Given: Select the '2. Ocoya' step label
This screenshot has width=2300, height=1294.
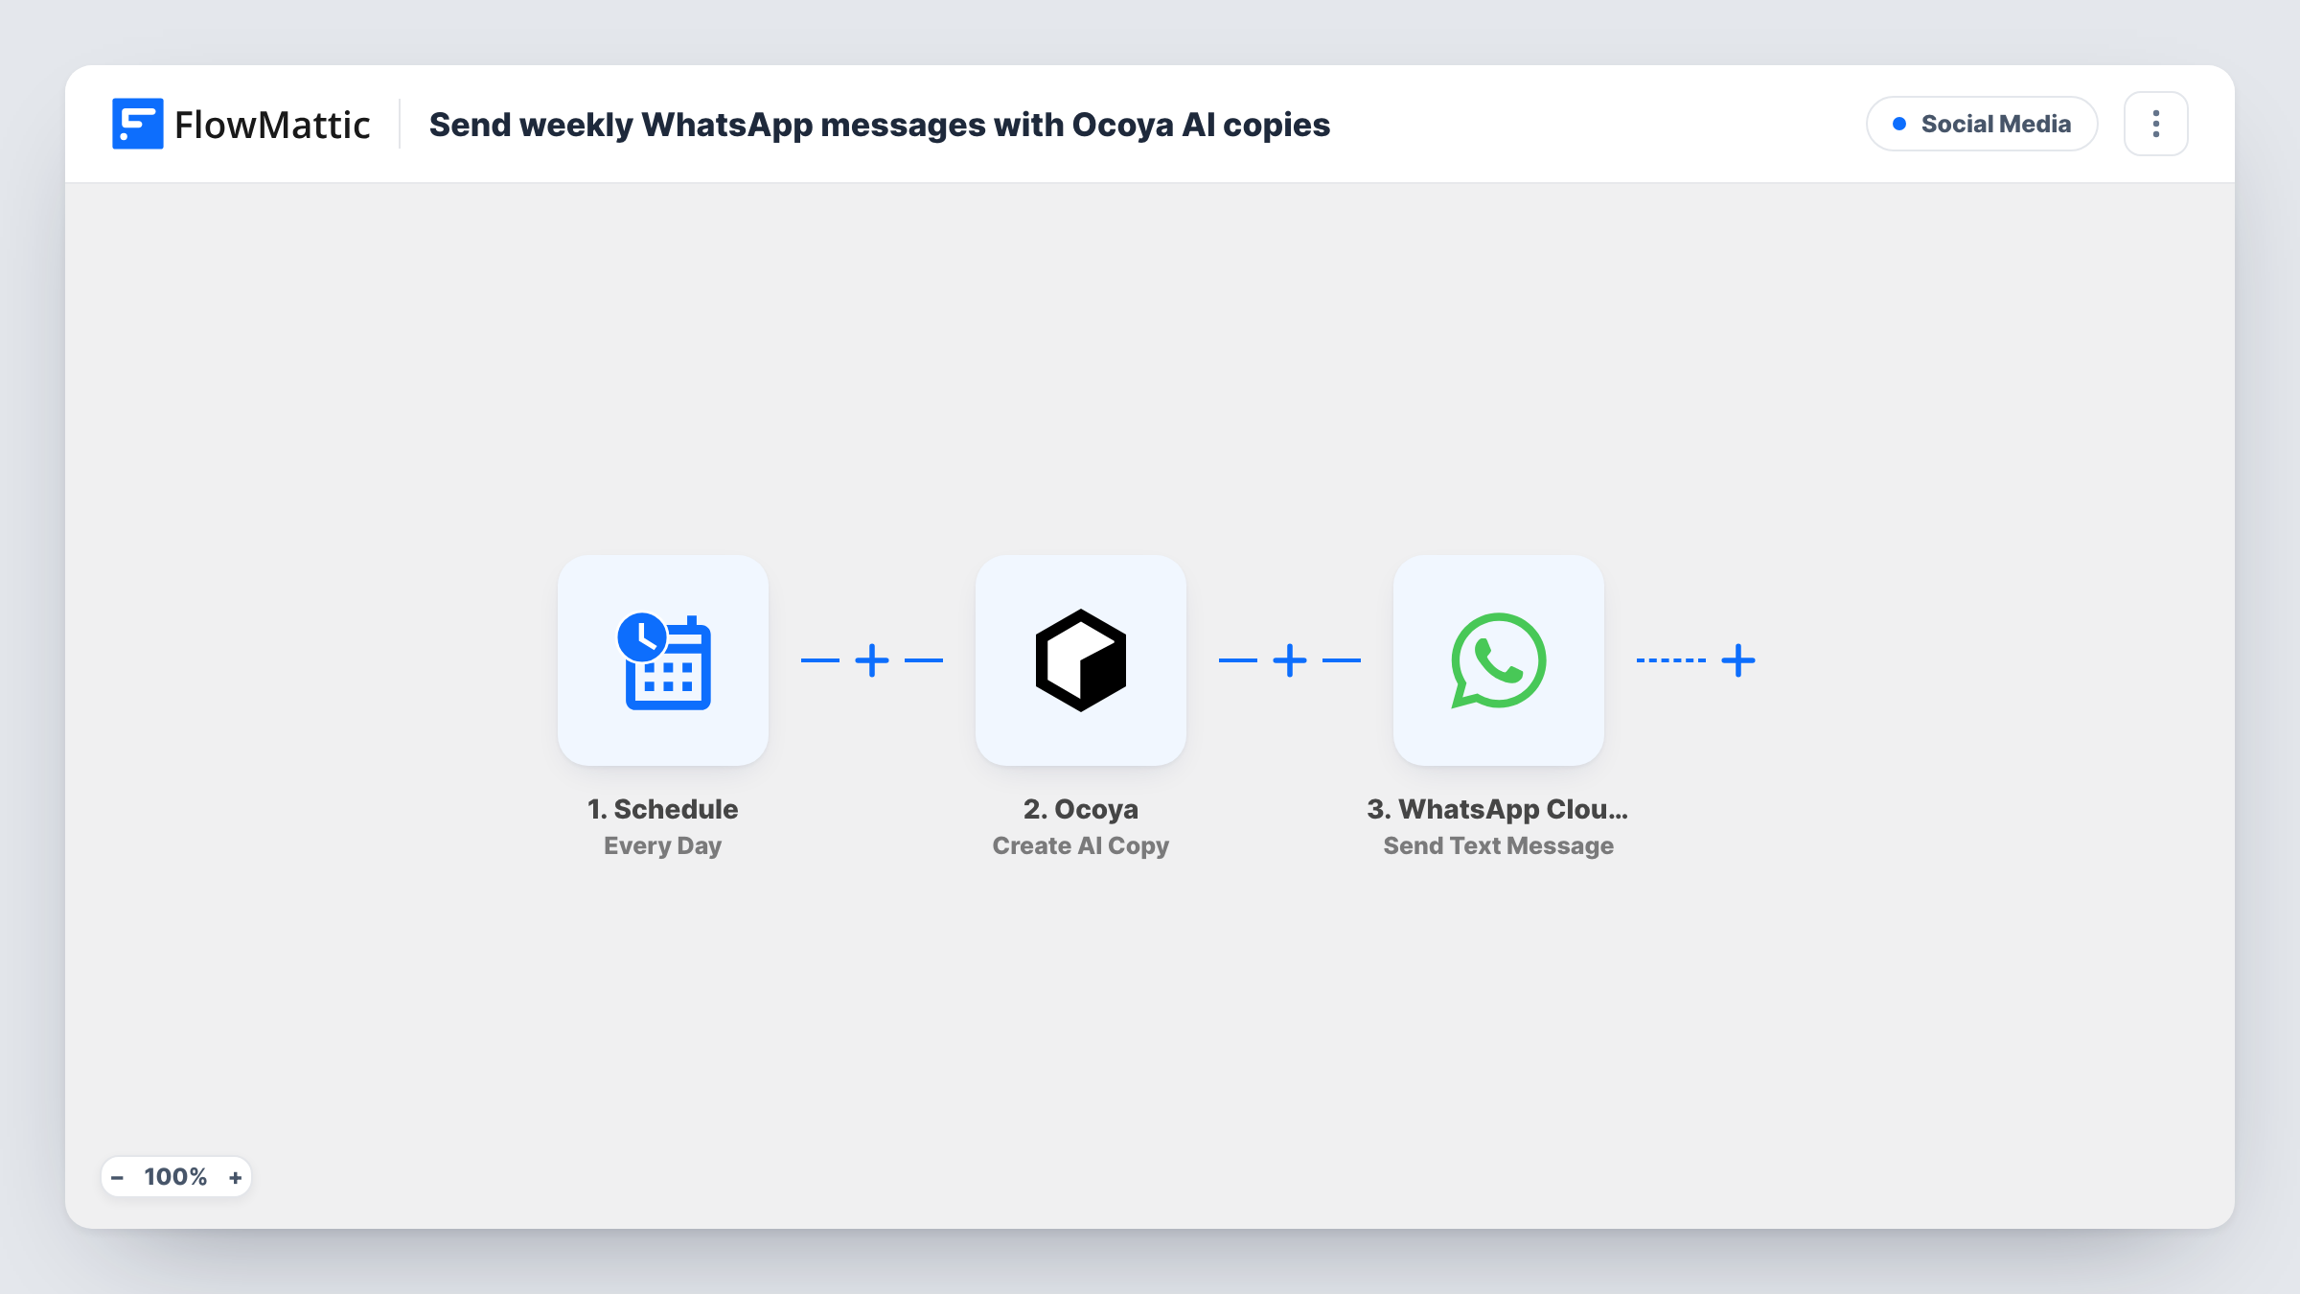Looking at the screenshot, I should tap(1081, 809).
